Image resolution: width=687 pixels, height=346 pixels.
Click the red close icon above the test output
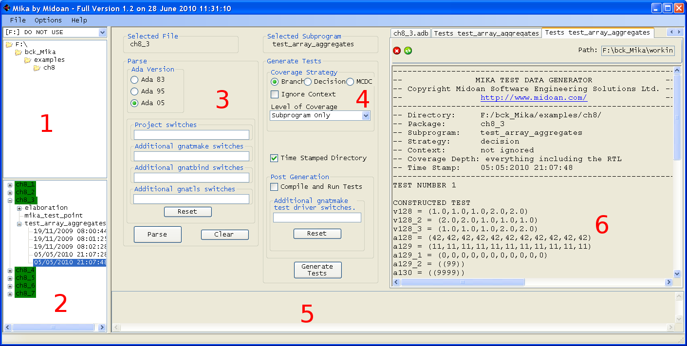click(x=397, y=51)
